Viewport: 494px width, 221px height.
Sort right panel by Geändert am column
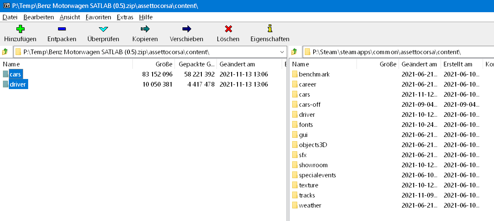(x=420, y=64)
